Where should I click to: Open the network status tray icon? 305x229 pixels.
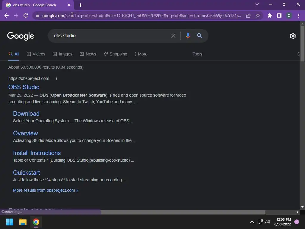coord(260,222)
